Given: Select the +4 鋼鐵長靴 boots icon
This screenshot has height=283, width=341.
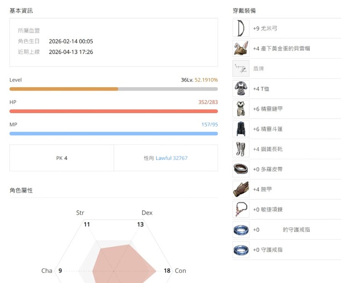Looking at the screenshot, I should 241,149.
